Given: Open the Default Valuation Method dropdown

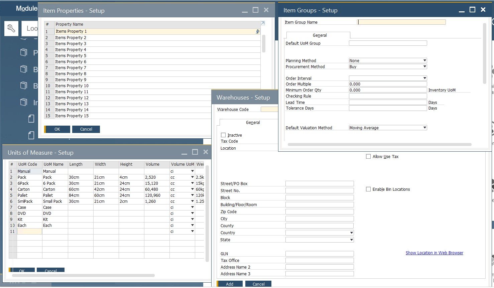Looking at the screenshot, I should pyautogui.click(x=424, y=127).
